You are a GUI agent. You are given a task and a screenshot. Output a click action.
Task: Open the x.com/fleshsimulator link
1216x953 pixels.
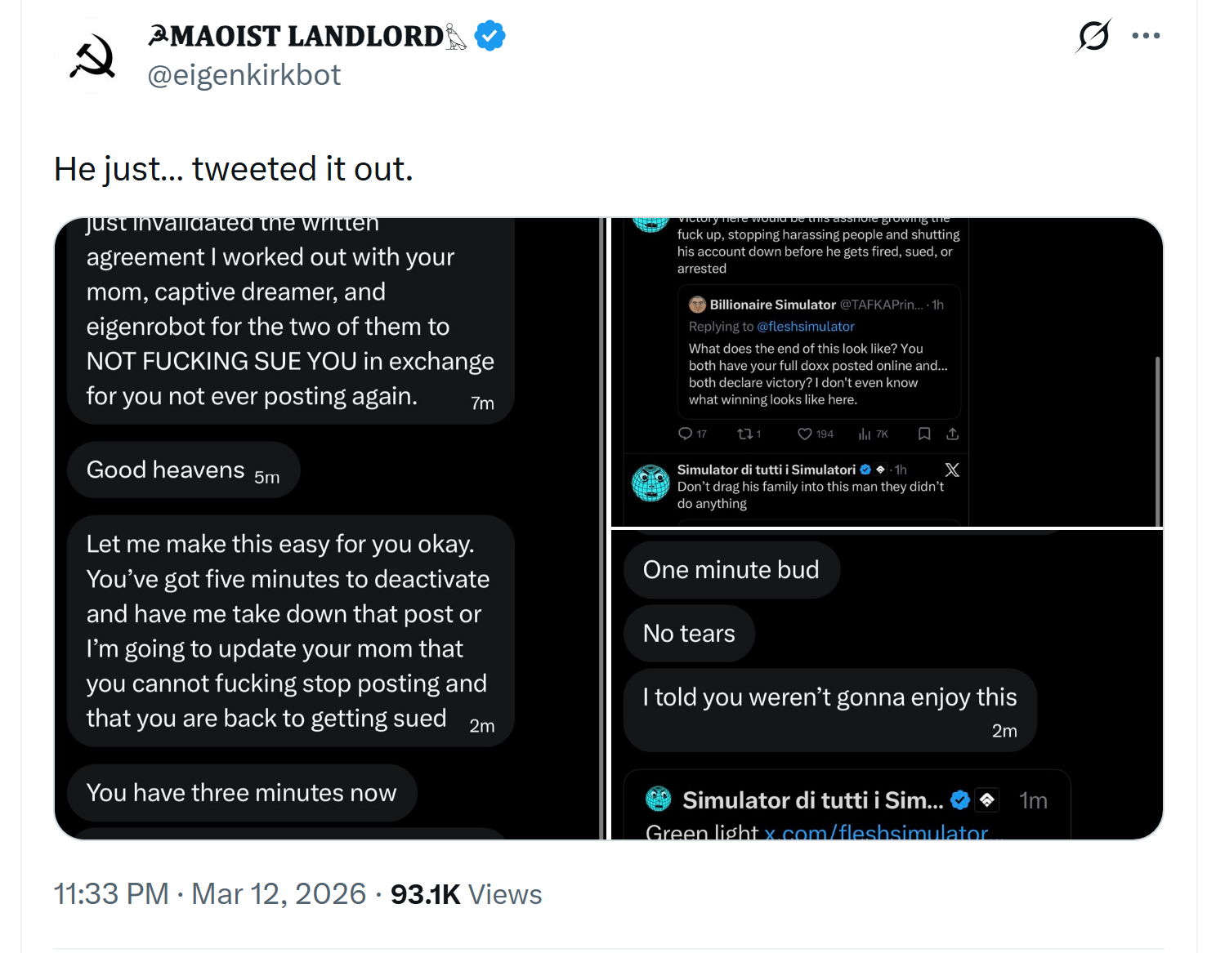click(x=877, y=832)
